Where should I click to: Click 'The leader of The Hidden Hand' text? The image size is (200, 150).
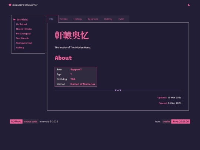click(73, 47)
